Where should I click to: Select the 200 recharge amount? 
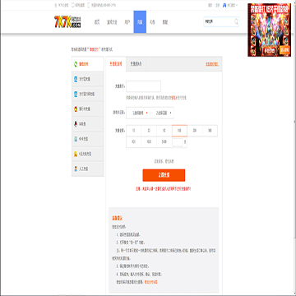coord(195,131)
